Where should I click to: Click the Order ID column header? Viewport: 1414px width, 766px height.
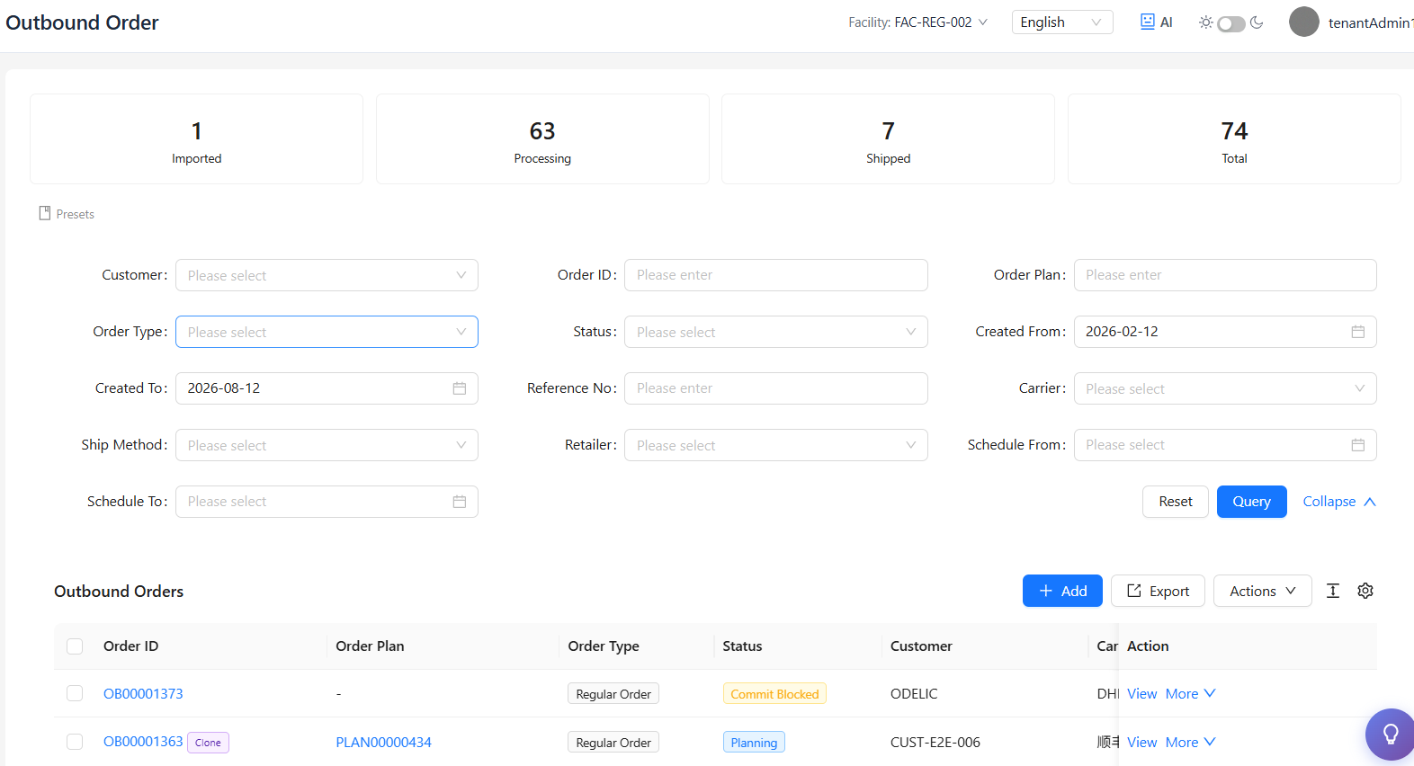click(130, 646)
